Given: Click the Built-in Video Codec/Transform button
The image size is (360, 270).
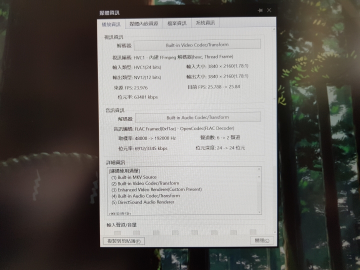Looking at the screenshot, I should click(197, 45).
